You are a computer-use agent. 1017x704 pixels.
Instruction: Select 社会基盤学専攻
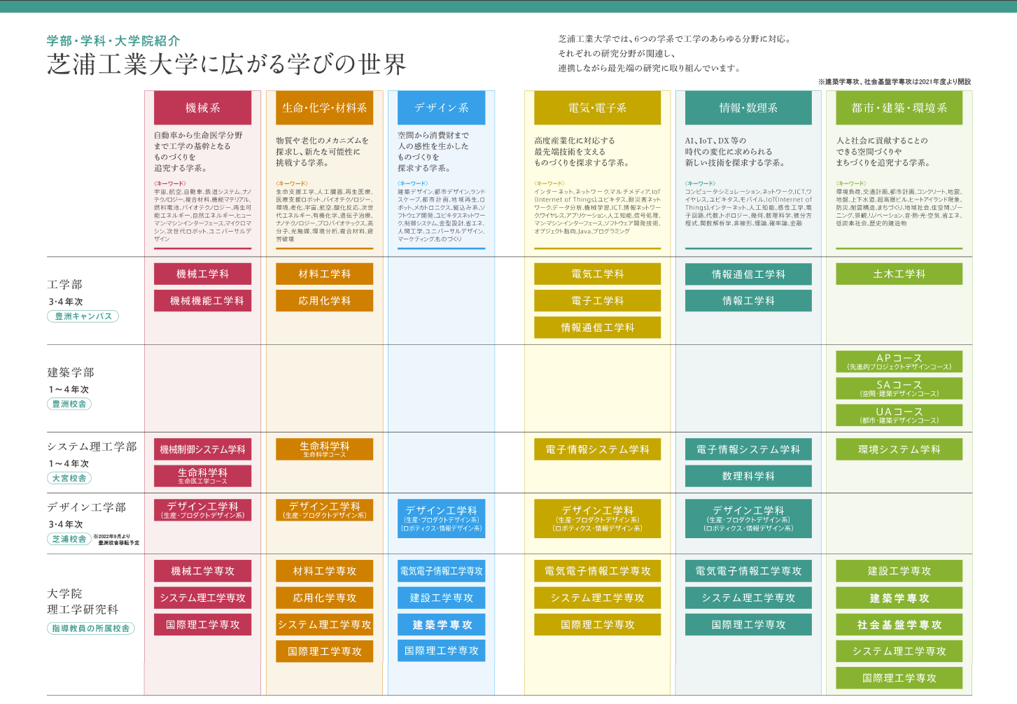click(x=899, y=624)
